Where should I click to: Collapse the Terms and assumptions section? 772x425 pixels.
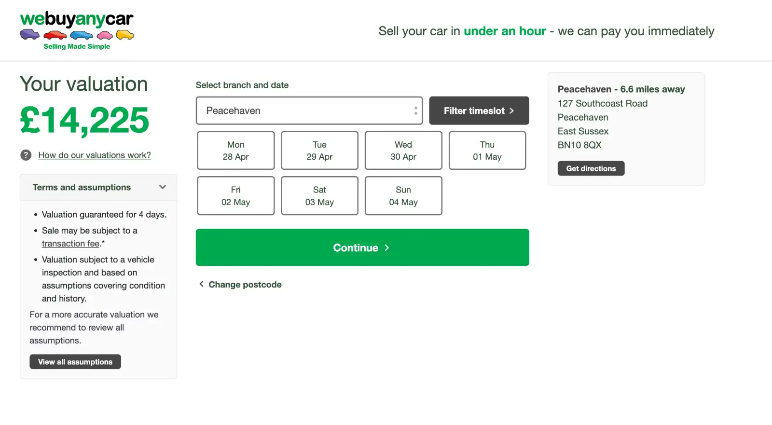pos(163,187)
